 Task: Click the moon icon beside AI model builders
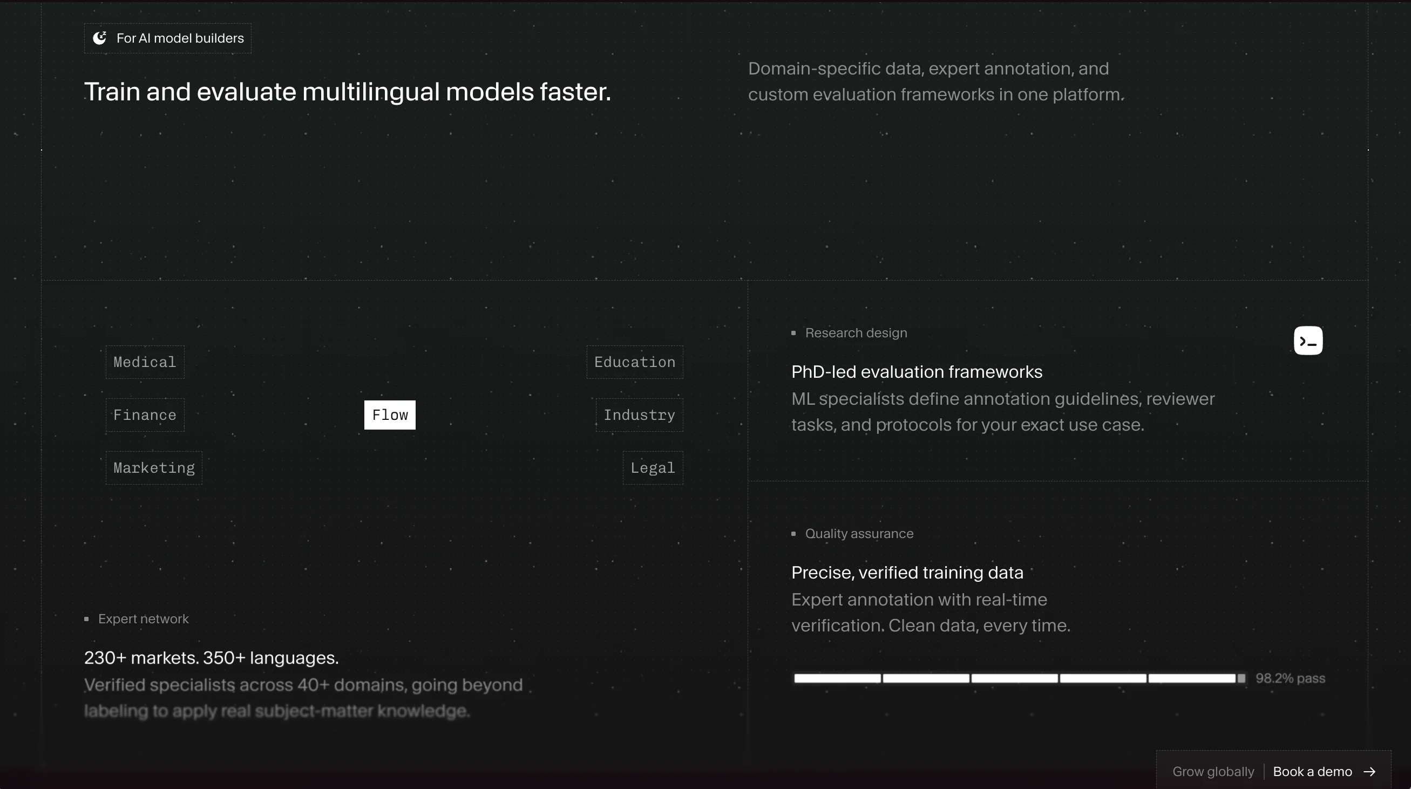(100, 38)
